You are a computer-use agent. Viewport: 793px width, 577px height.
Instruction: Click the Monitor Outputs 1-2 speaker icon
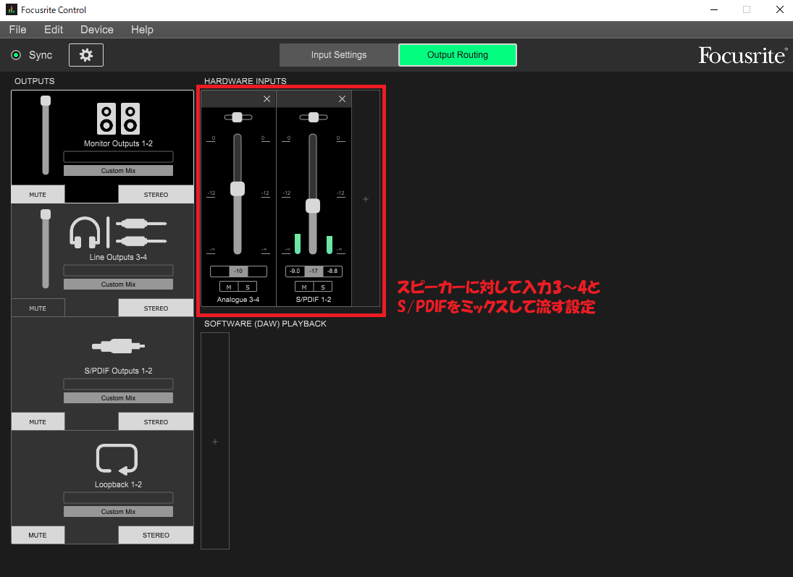pos(118,118)
